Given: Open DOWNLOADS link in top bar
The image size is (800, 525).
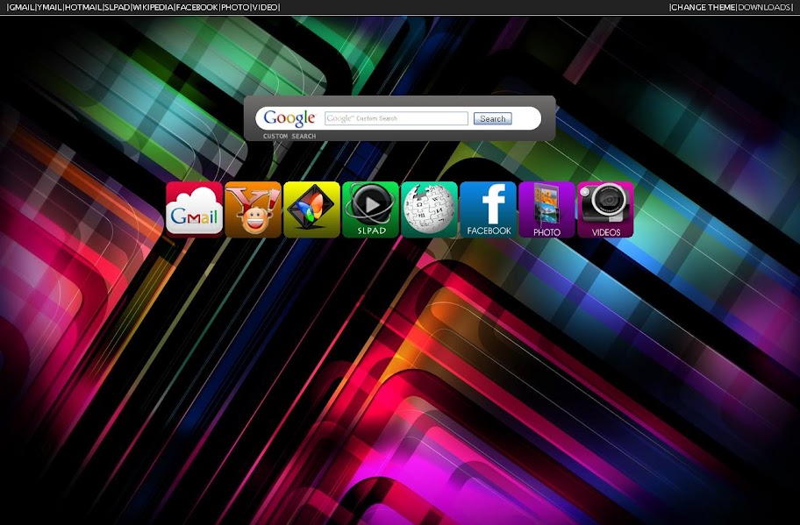Looking at the screenshot, I should point(764,7).
